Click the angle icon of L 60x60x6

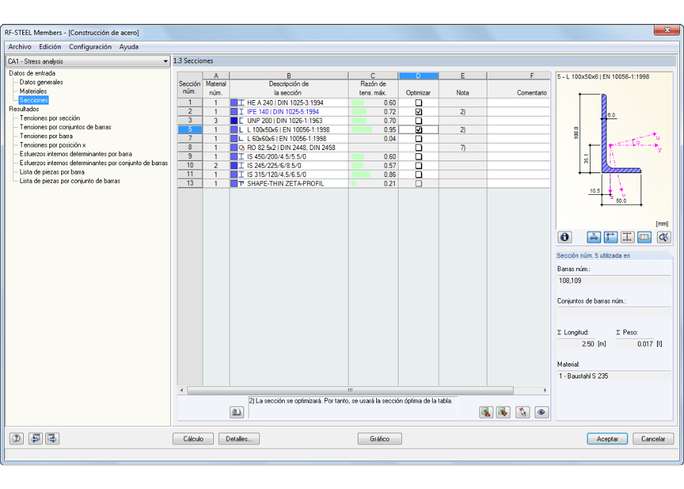[241, 138]
